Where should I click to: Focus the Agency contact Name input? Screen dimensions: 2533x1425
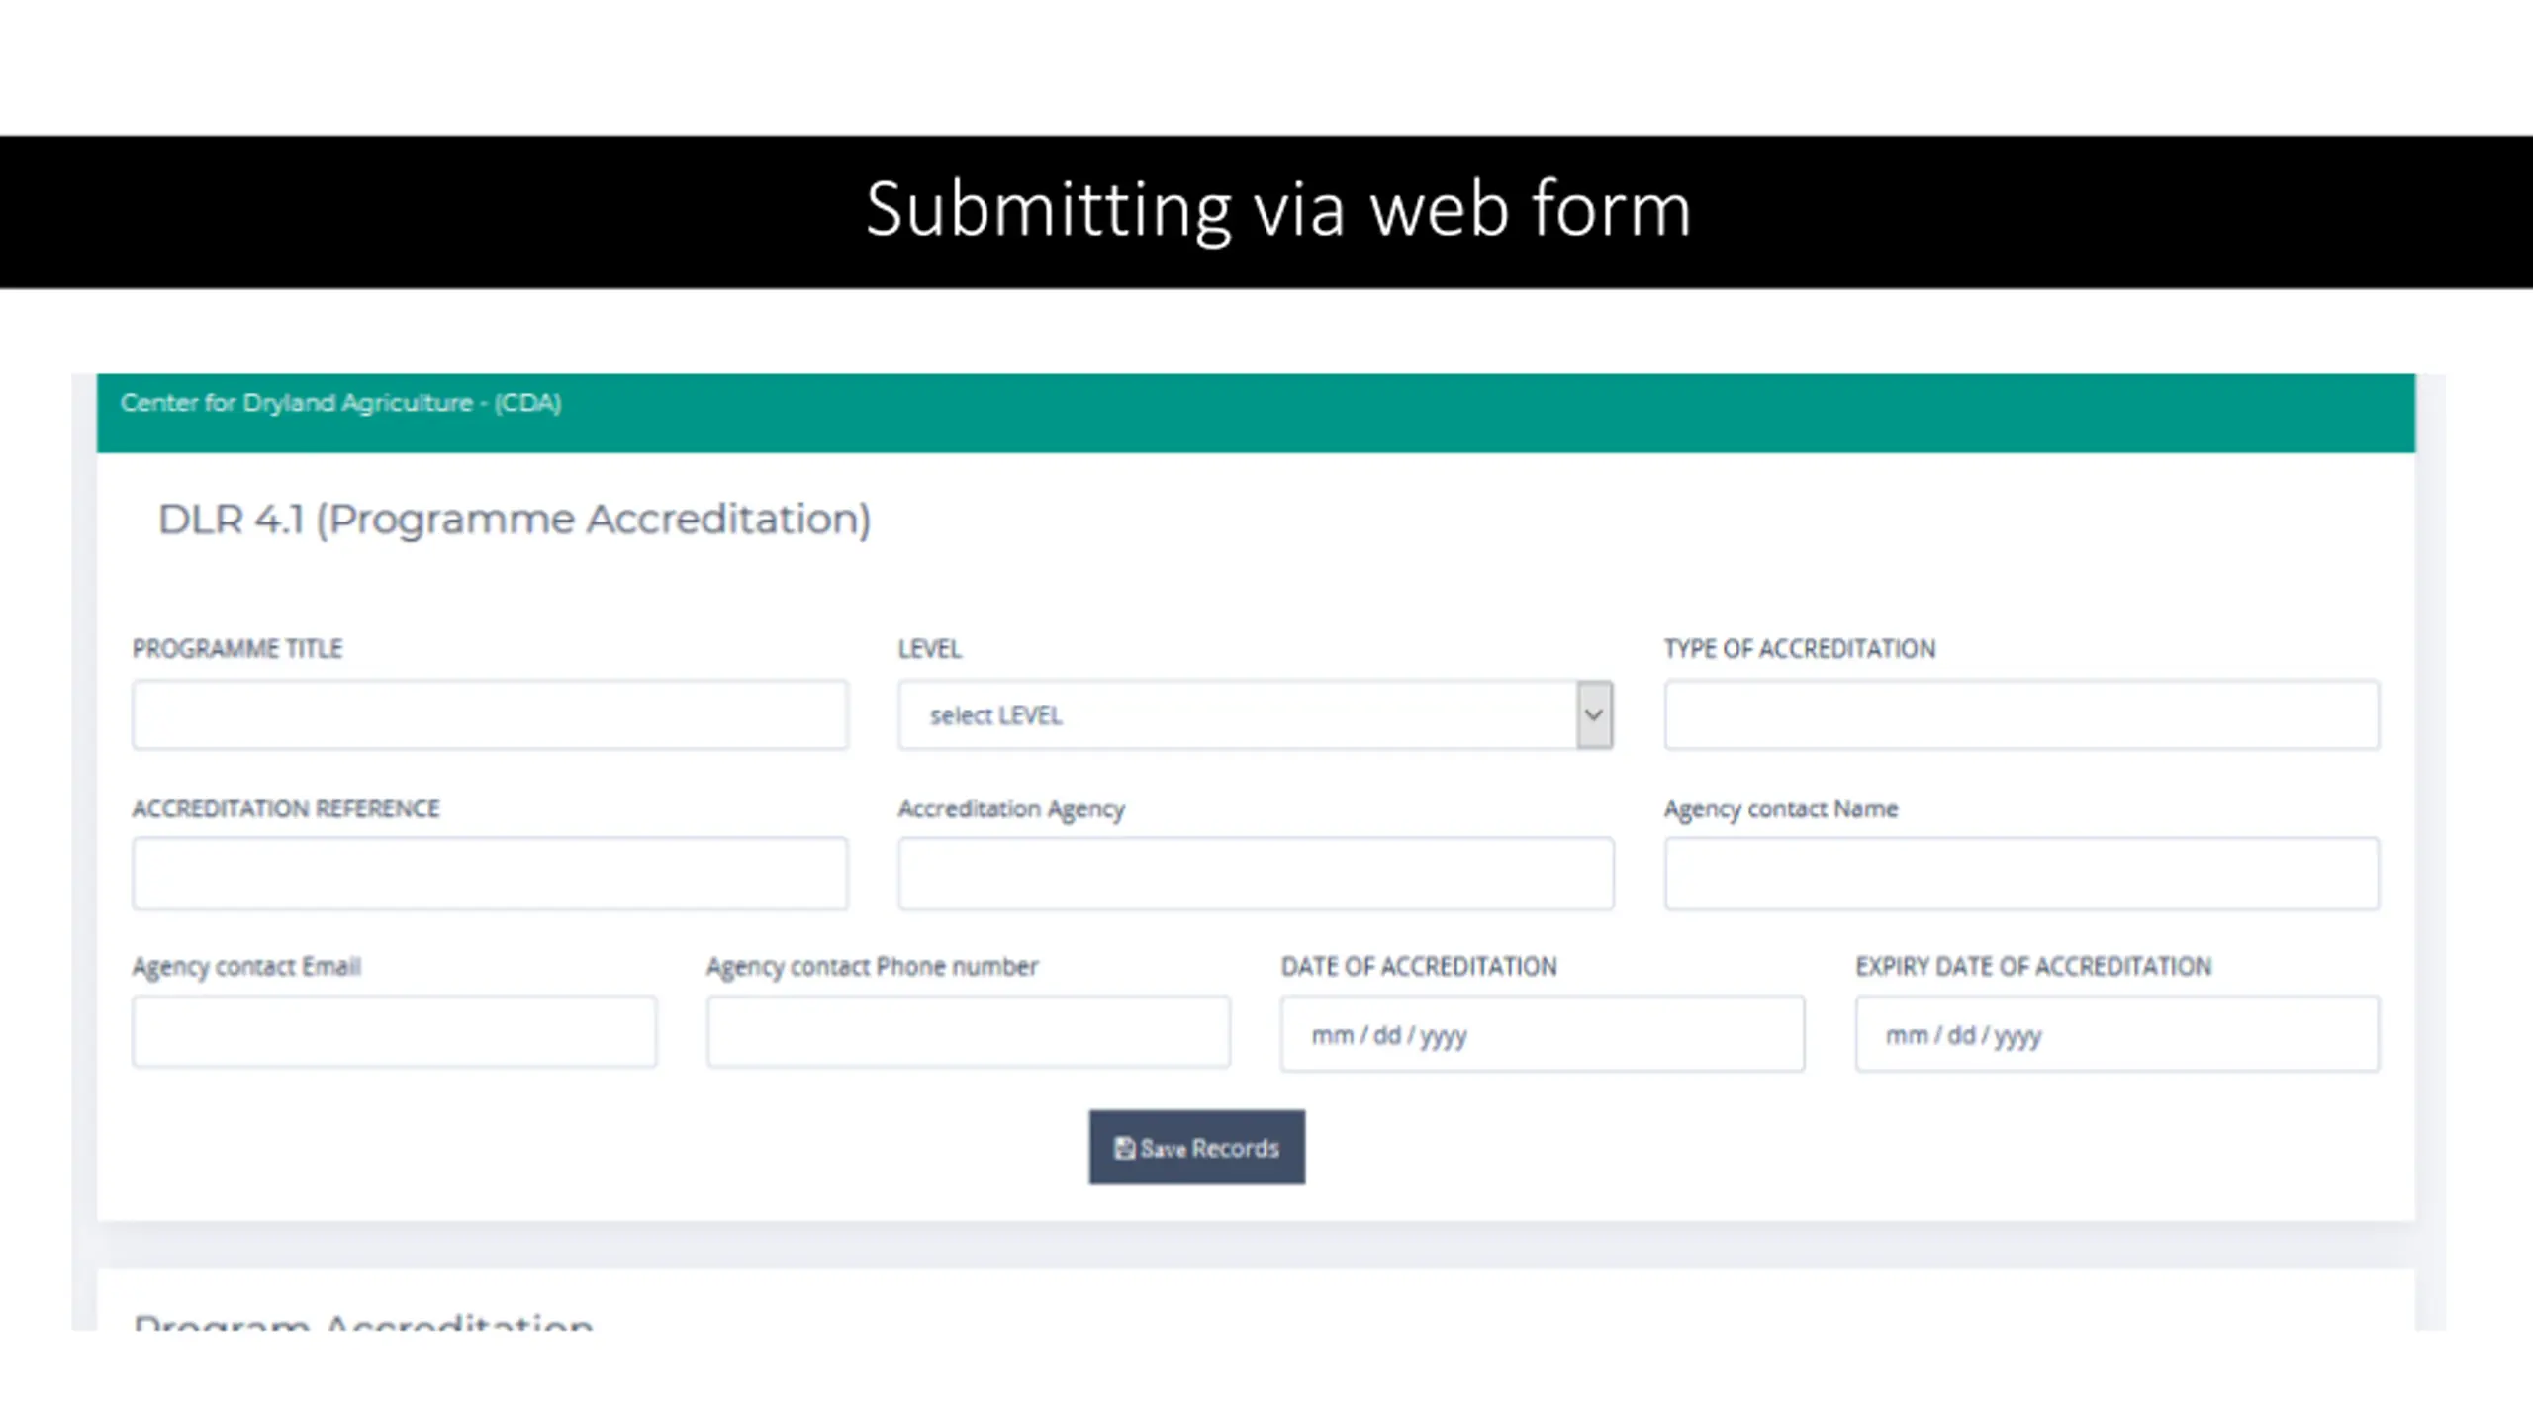click(x=2021, y=874)
